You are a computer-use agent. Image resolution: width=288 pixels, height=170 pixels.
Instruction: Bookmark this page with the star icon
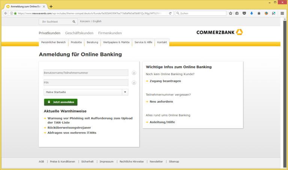(x=231, y=13)
